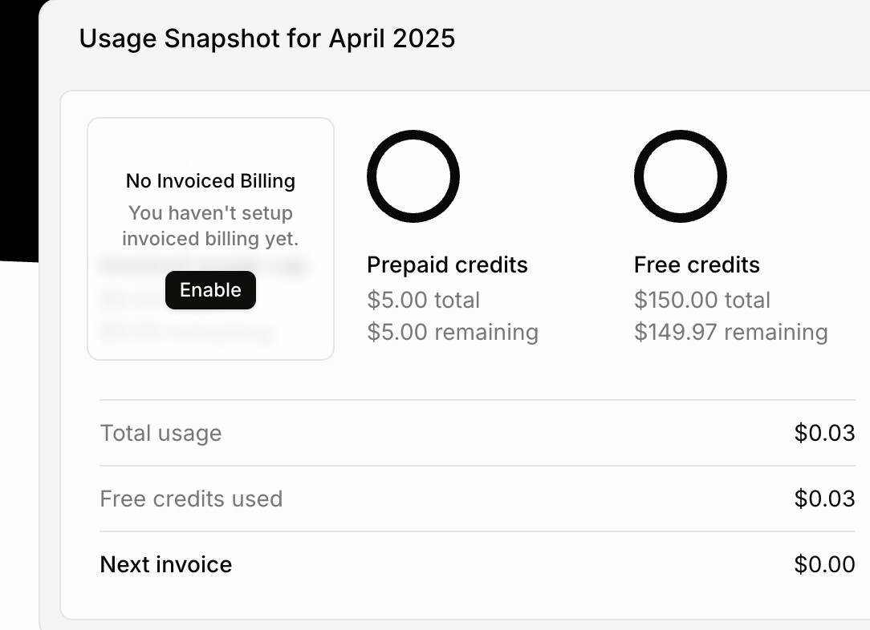
Task: Click the No Invoiced Billing heading
Action: tap(210, 181)
